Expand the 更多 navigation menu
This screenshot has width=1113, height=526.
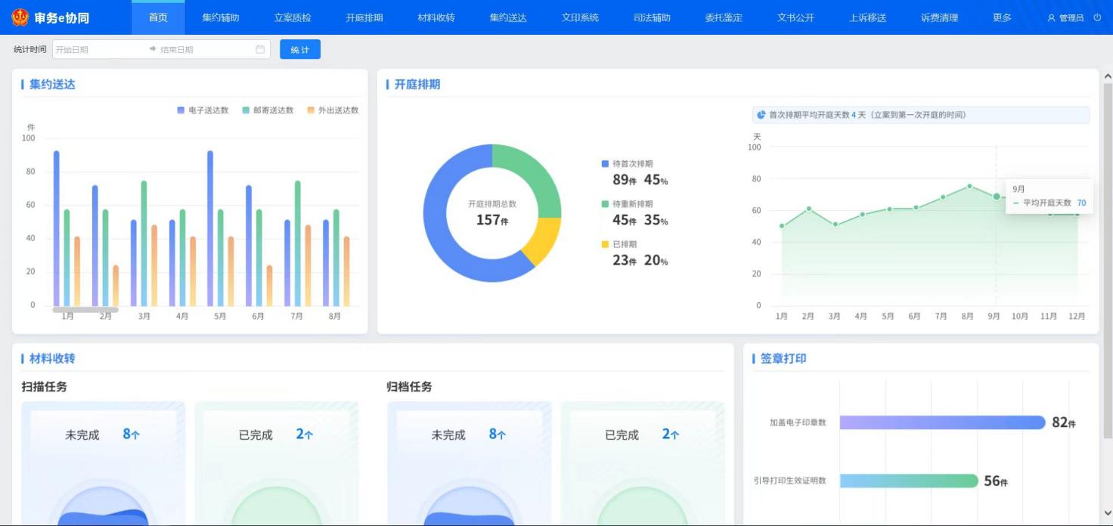1002,17
